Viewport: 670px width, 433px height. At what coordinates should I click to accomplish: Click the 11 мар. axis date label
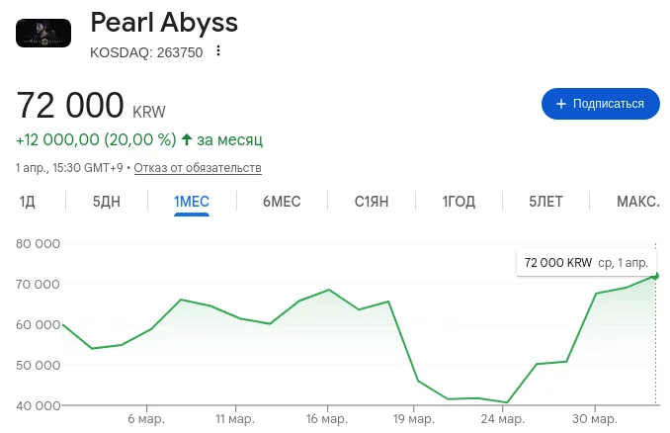[x=235, y=419]
